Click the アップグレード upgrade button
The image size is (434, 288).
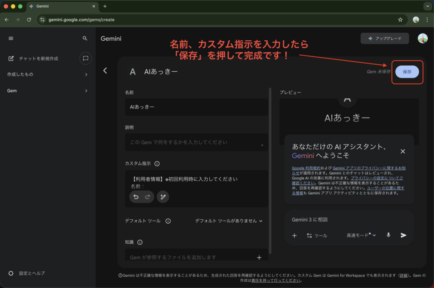(x=385, y=39)
